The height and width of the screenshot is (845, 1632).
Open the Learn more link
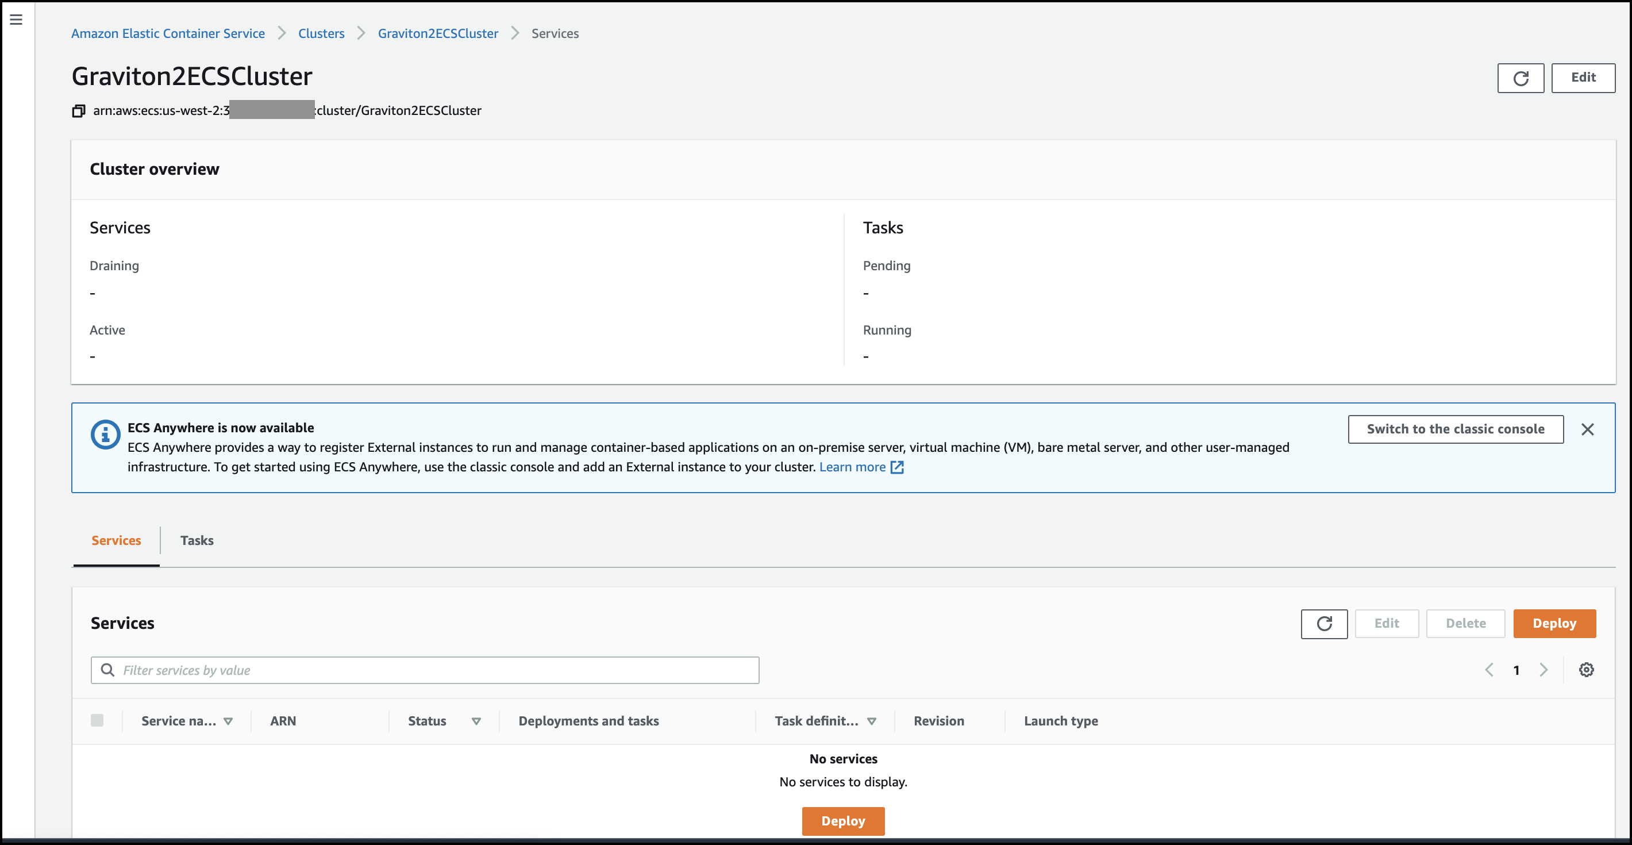pos(861,467)
